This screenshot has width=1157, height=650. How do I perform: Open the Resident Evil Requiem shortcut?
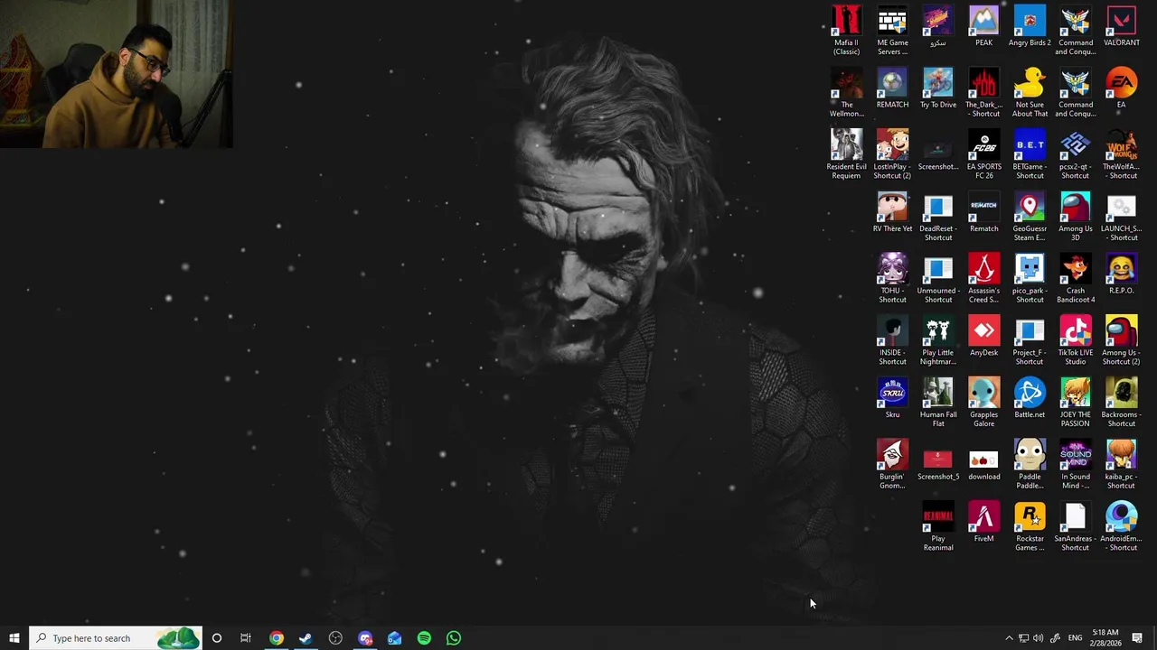pos(846,153)
